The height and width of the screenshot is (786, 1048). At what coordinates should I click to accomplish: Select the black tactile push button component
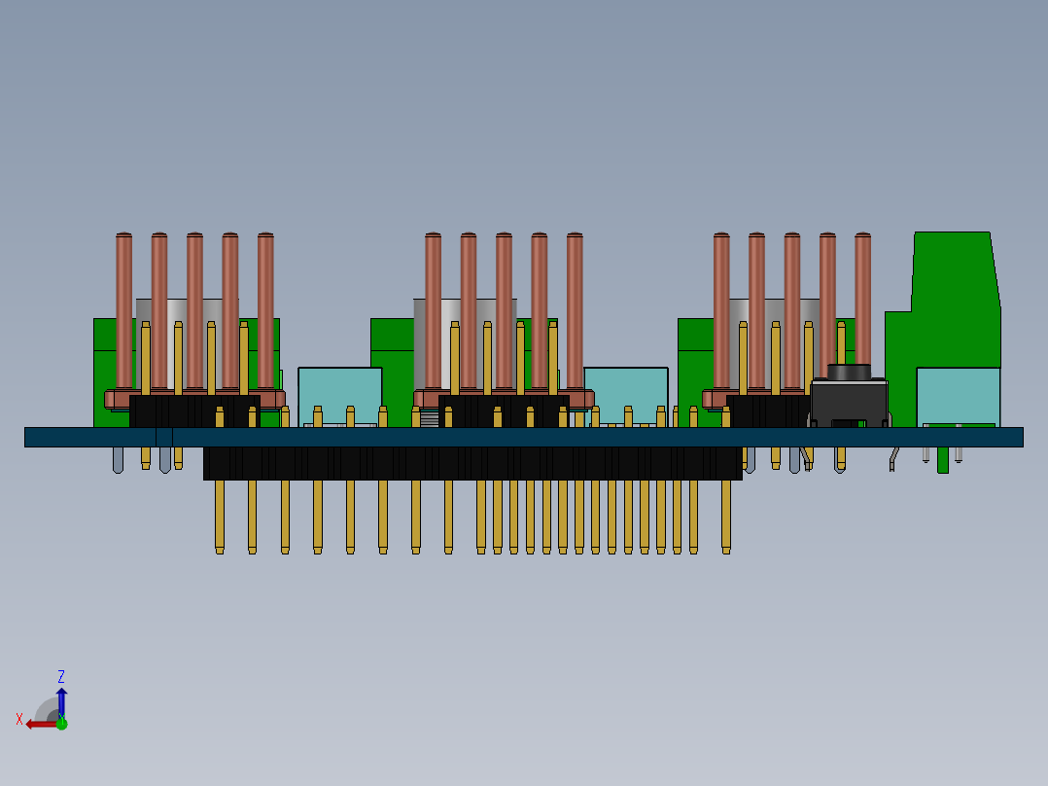(849, 396)
